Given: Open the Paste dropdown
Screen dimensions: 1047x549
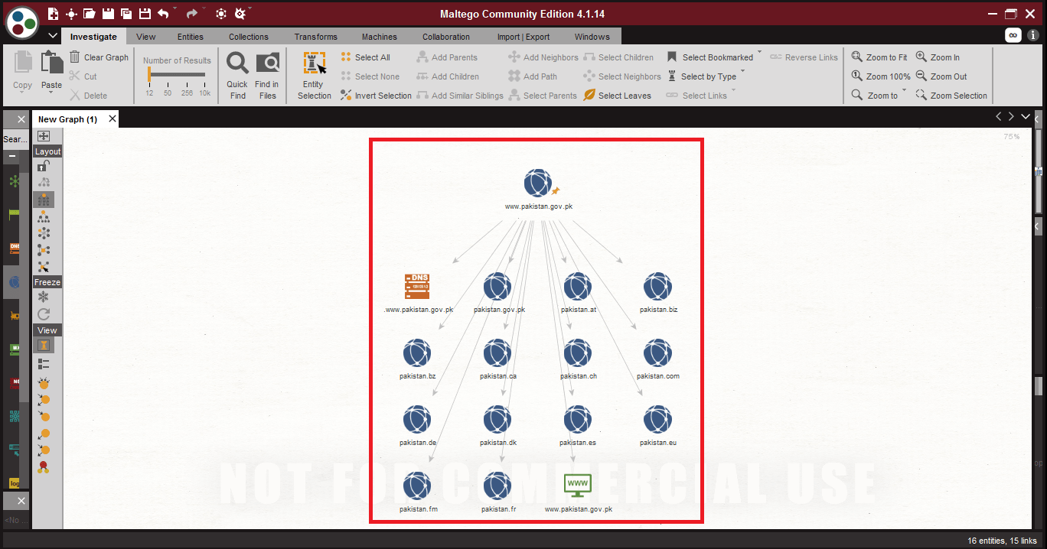Looking at the screenshot, I should click(52, 92).
